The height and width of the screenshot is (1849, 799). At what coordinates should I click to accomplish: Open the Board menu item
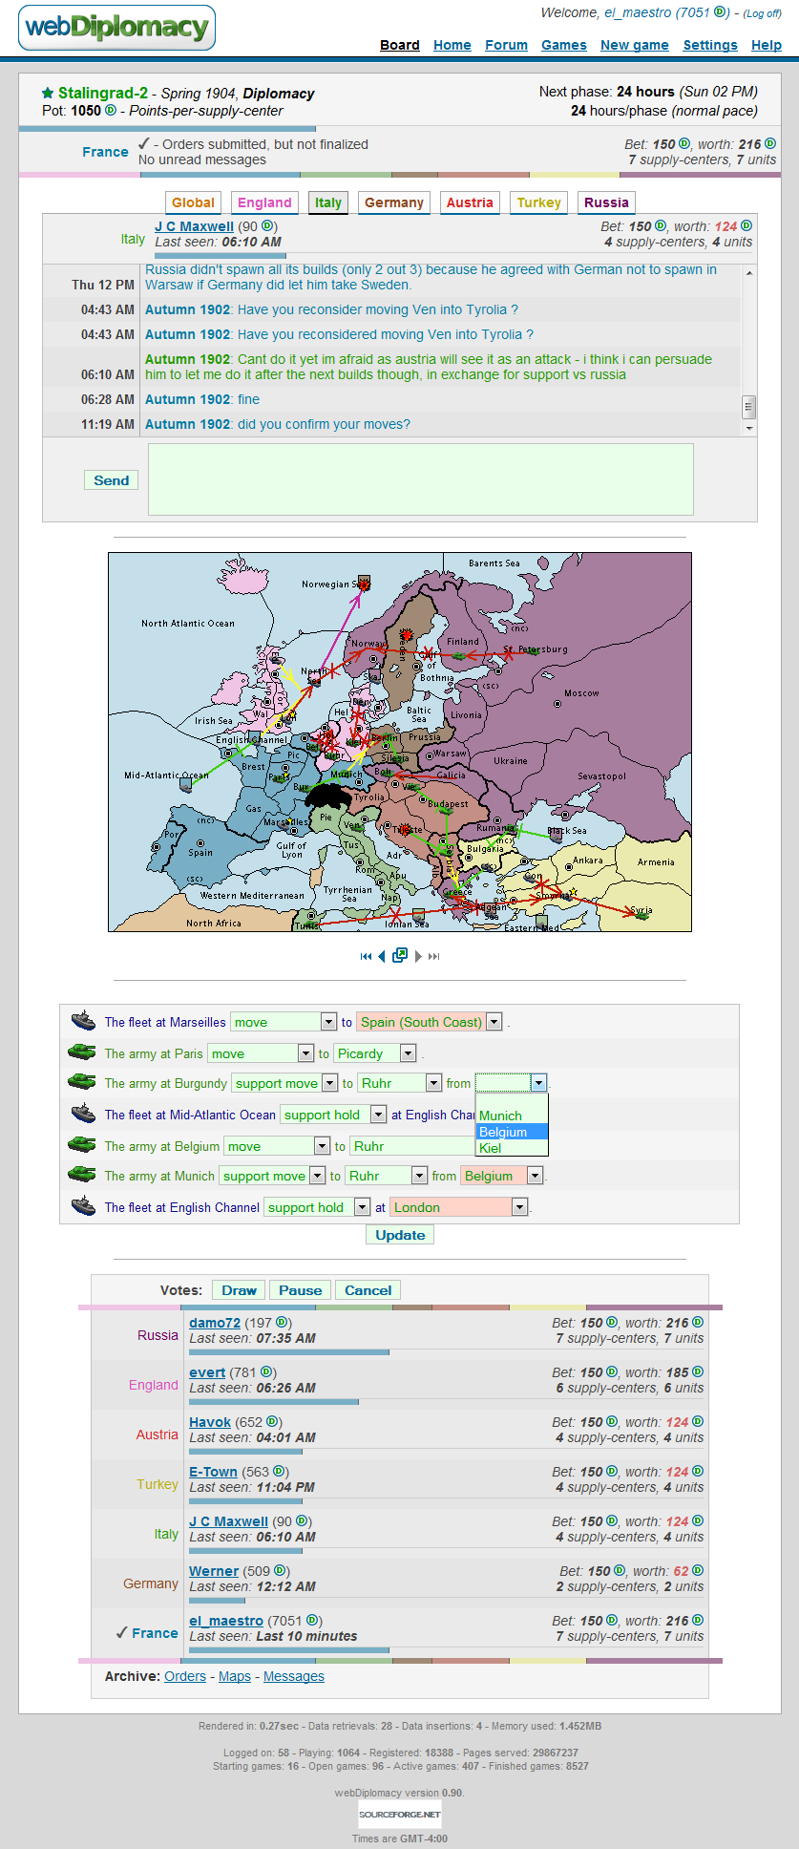(x=400, y=45)
